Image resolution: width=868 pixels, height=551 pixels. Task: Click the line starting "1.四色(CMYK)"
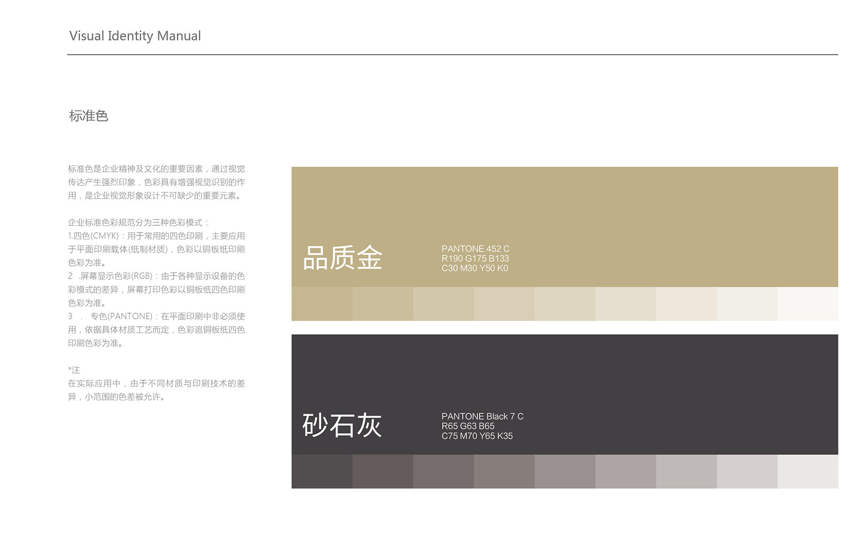tap(156, 236)
